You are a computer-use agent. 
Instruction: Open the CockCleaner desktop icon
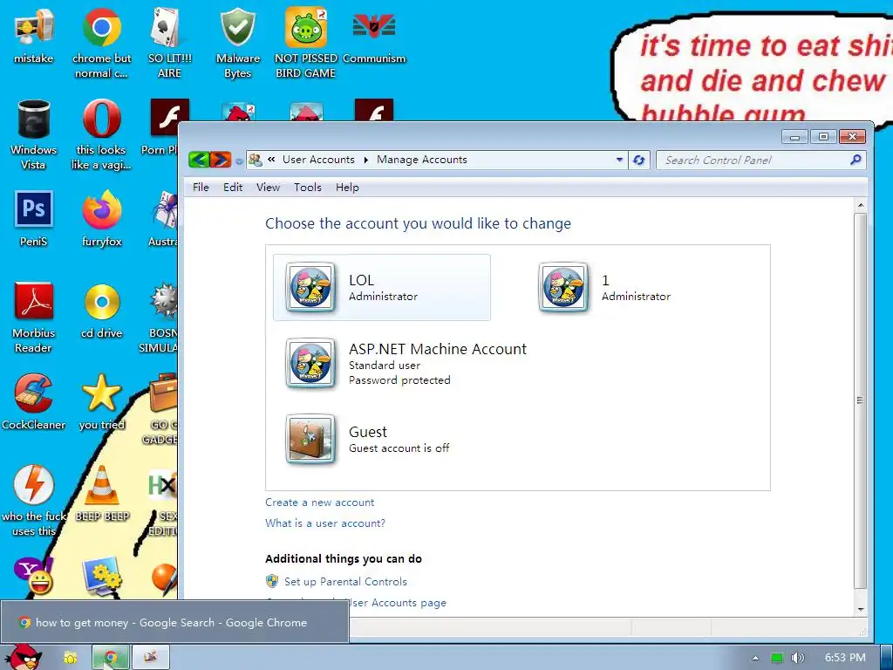coord(34,401)
